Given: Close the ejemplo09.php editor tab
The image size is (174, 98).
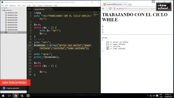Looking at the screenshot, I should [x=51, y=10].
